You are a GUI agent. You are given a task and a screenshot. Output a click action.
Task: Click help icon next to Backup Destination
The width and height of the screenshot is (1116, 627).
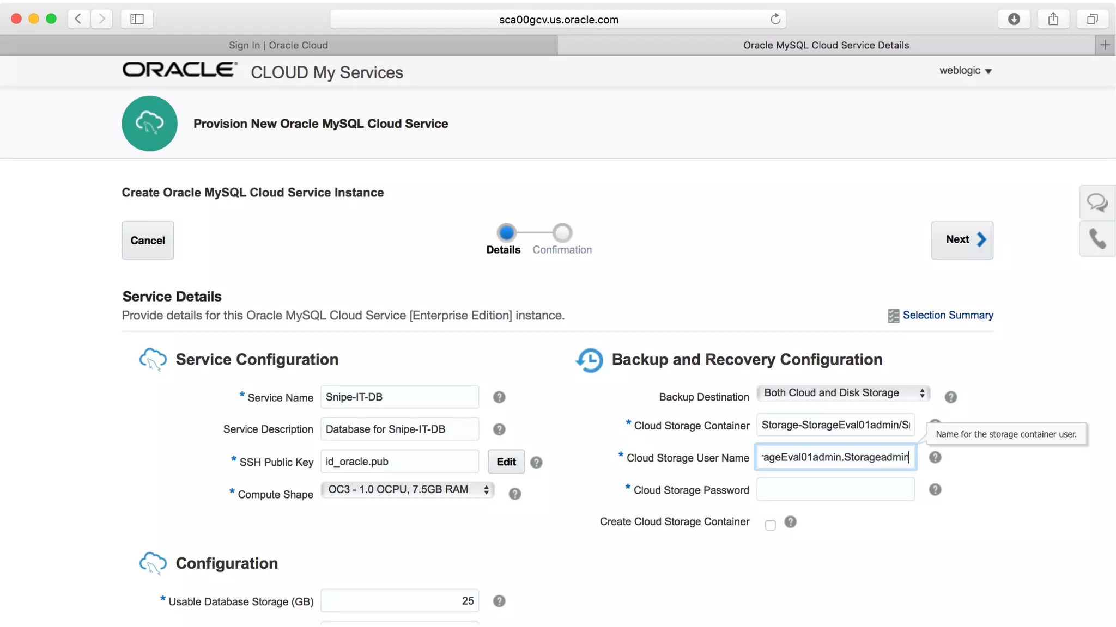[x=950, y=397]
